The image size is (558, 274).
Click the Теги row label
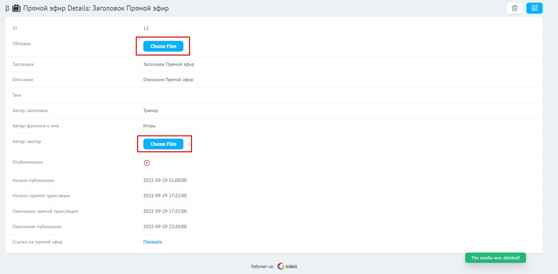(17, 95)
